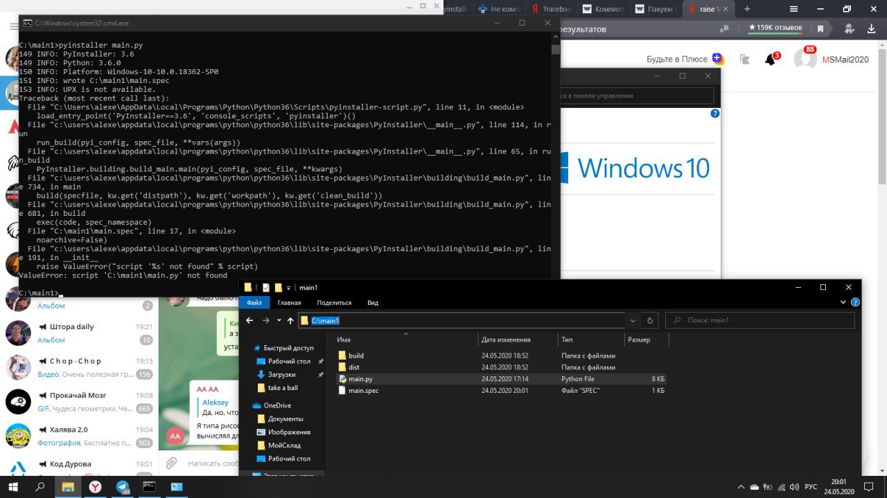Select the main.py file in Explorer
887x498 pixels.
click(x=360, y=379)
